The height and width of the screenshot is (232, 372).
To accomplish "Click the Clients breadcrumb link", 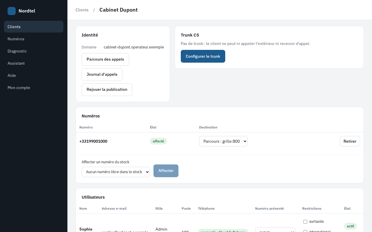I will pyautogui.click(x=82, y=10).
